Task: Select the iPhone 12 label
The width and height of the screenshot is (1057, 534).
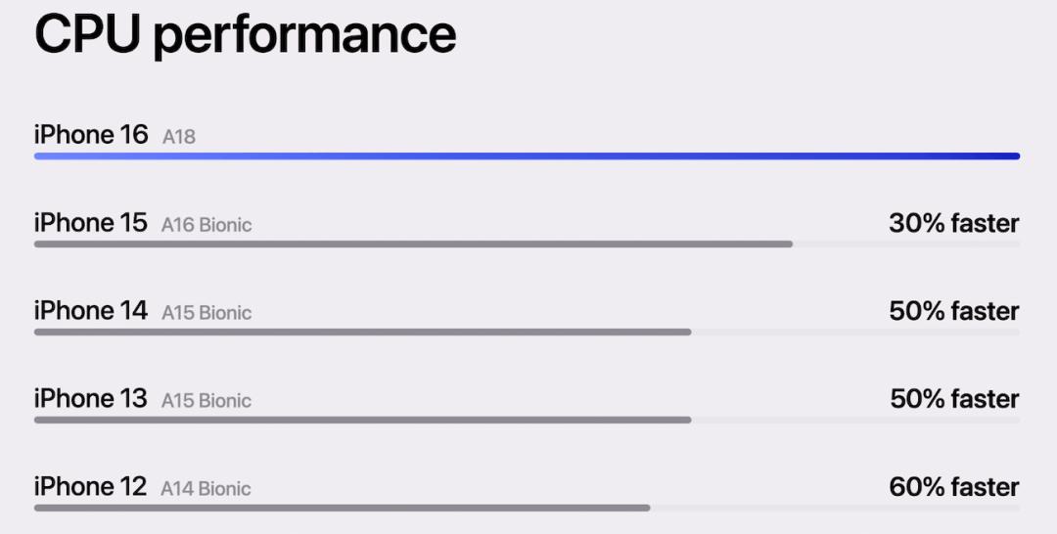Action: 91,487
